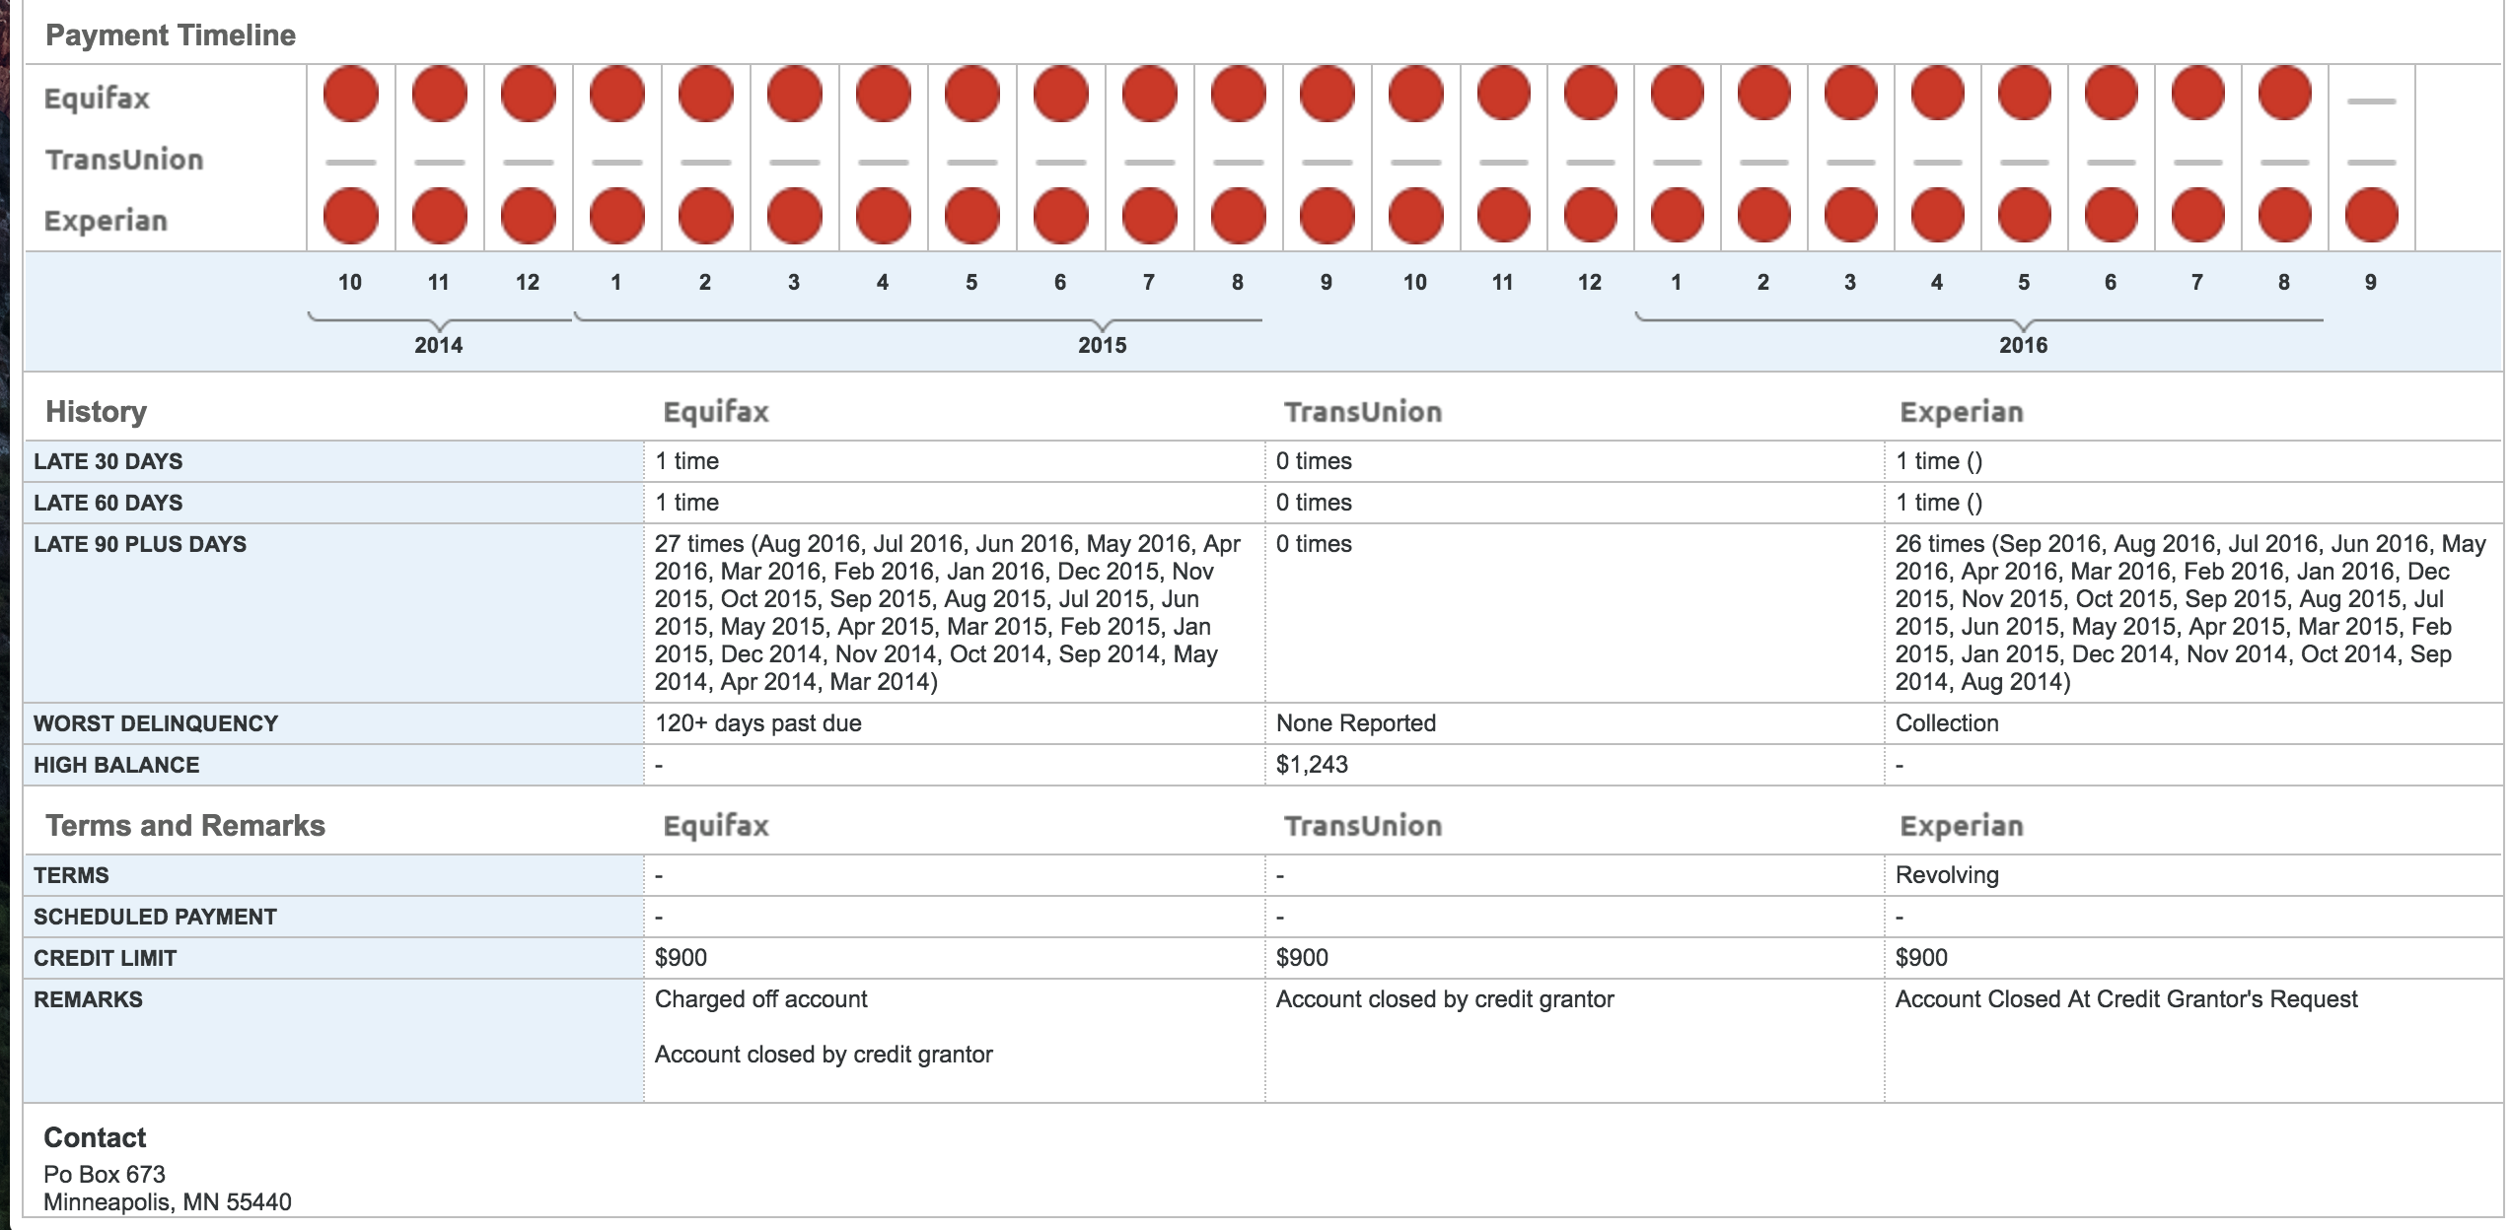Image resolution: width=2511 pixels, height=1230 pixels.
Task: Click Equifax late marker for March 2015
Action: click(x=794, y=94)
